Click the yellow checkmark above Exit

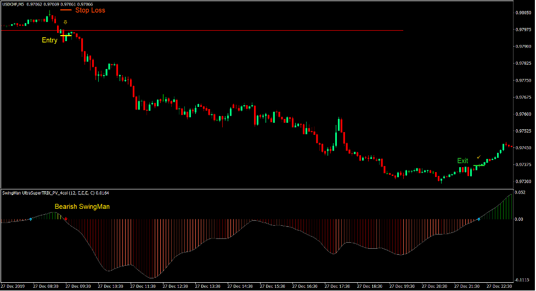478,157
